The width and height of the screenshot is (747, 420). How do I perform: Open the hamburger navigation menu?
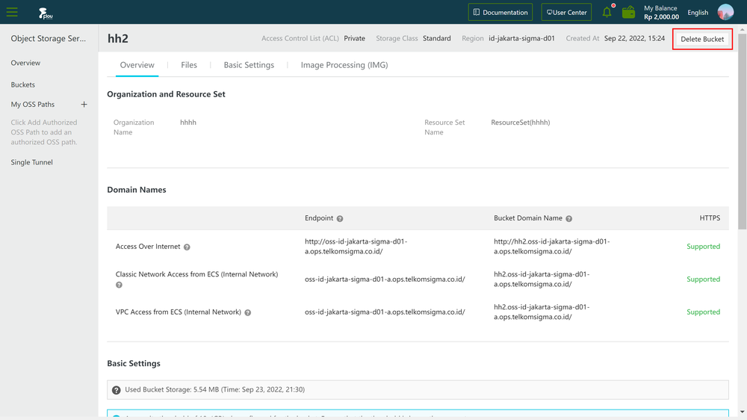(x=12, y=12)
